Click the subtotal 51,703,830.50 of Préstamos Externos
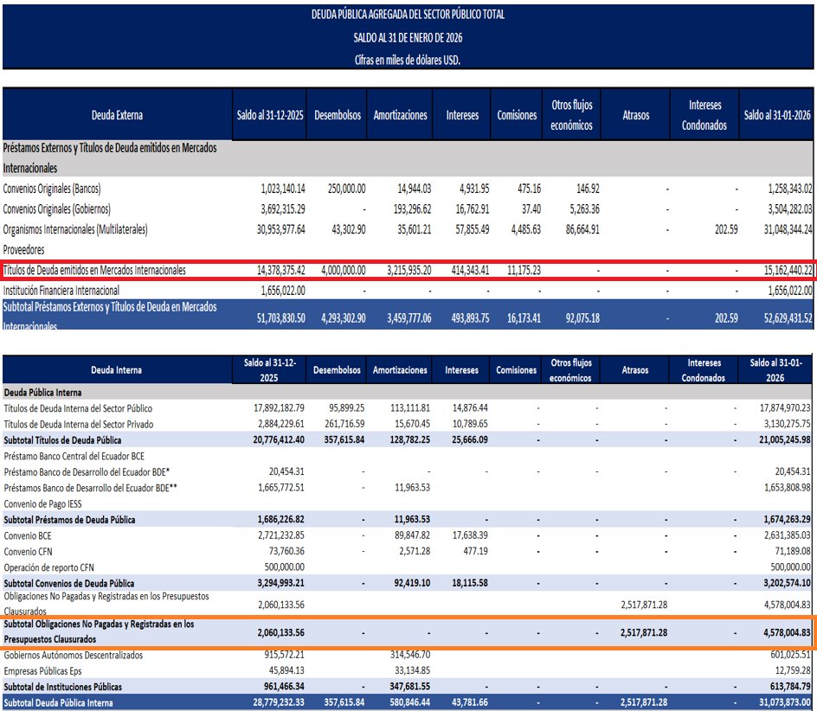The image size is (817, 711). 280,317
